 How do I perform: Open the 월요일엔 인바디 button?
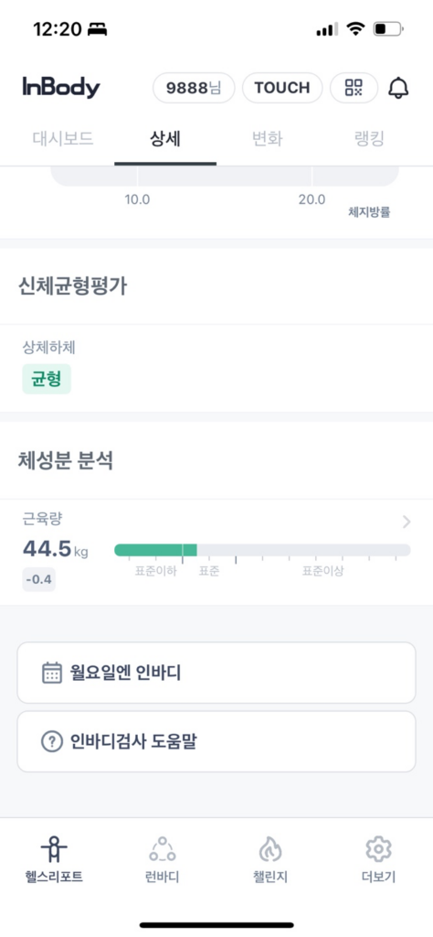216,673
